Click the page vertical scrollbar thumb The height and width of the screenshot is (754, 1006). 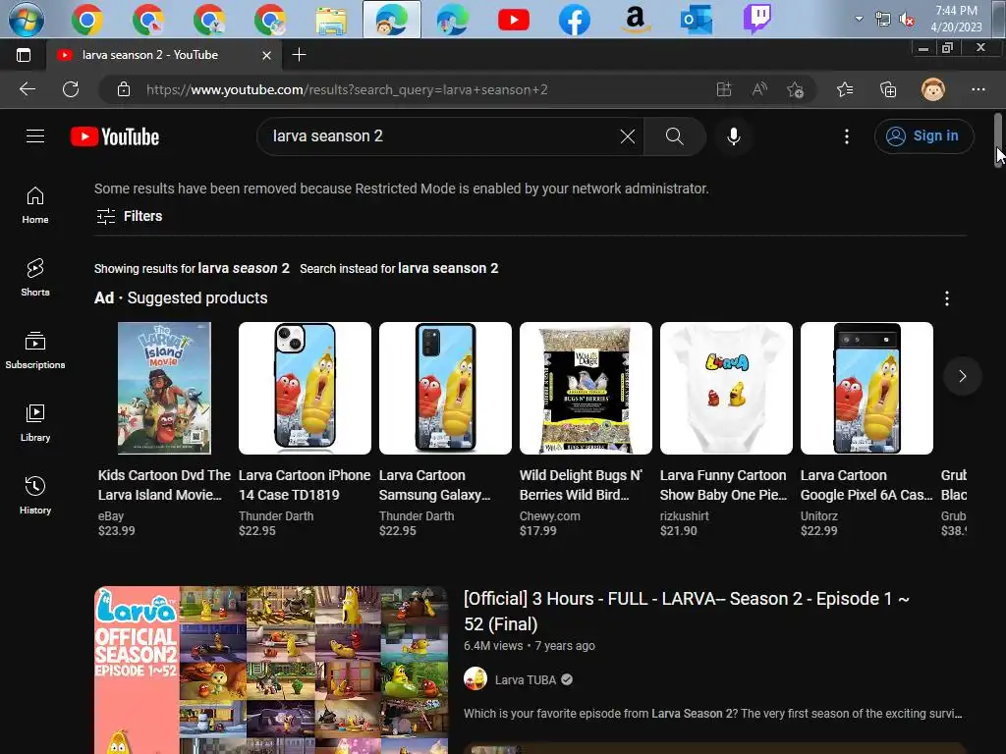(x=998, y=140)
